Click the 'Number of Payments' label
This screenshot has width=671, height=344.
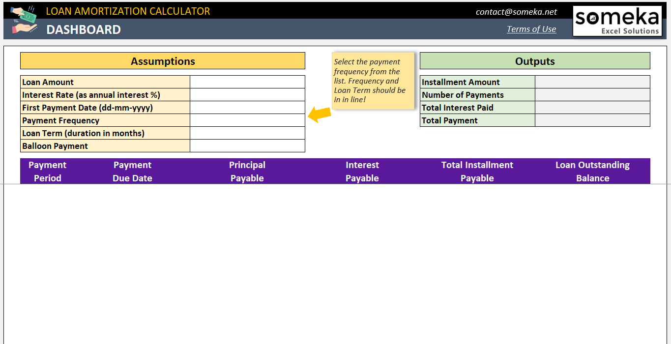[x=463, y=95]
